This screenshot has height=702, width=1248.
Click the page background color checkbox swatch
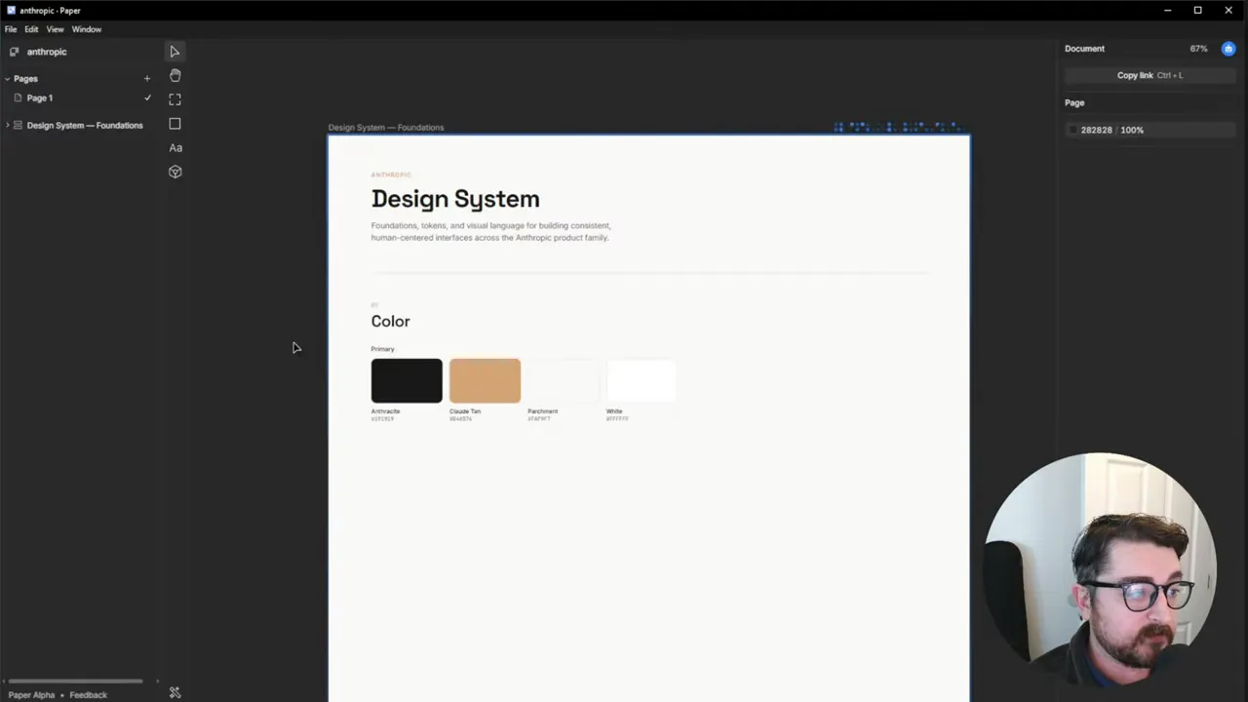[x=1072, y=130]
